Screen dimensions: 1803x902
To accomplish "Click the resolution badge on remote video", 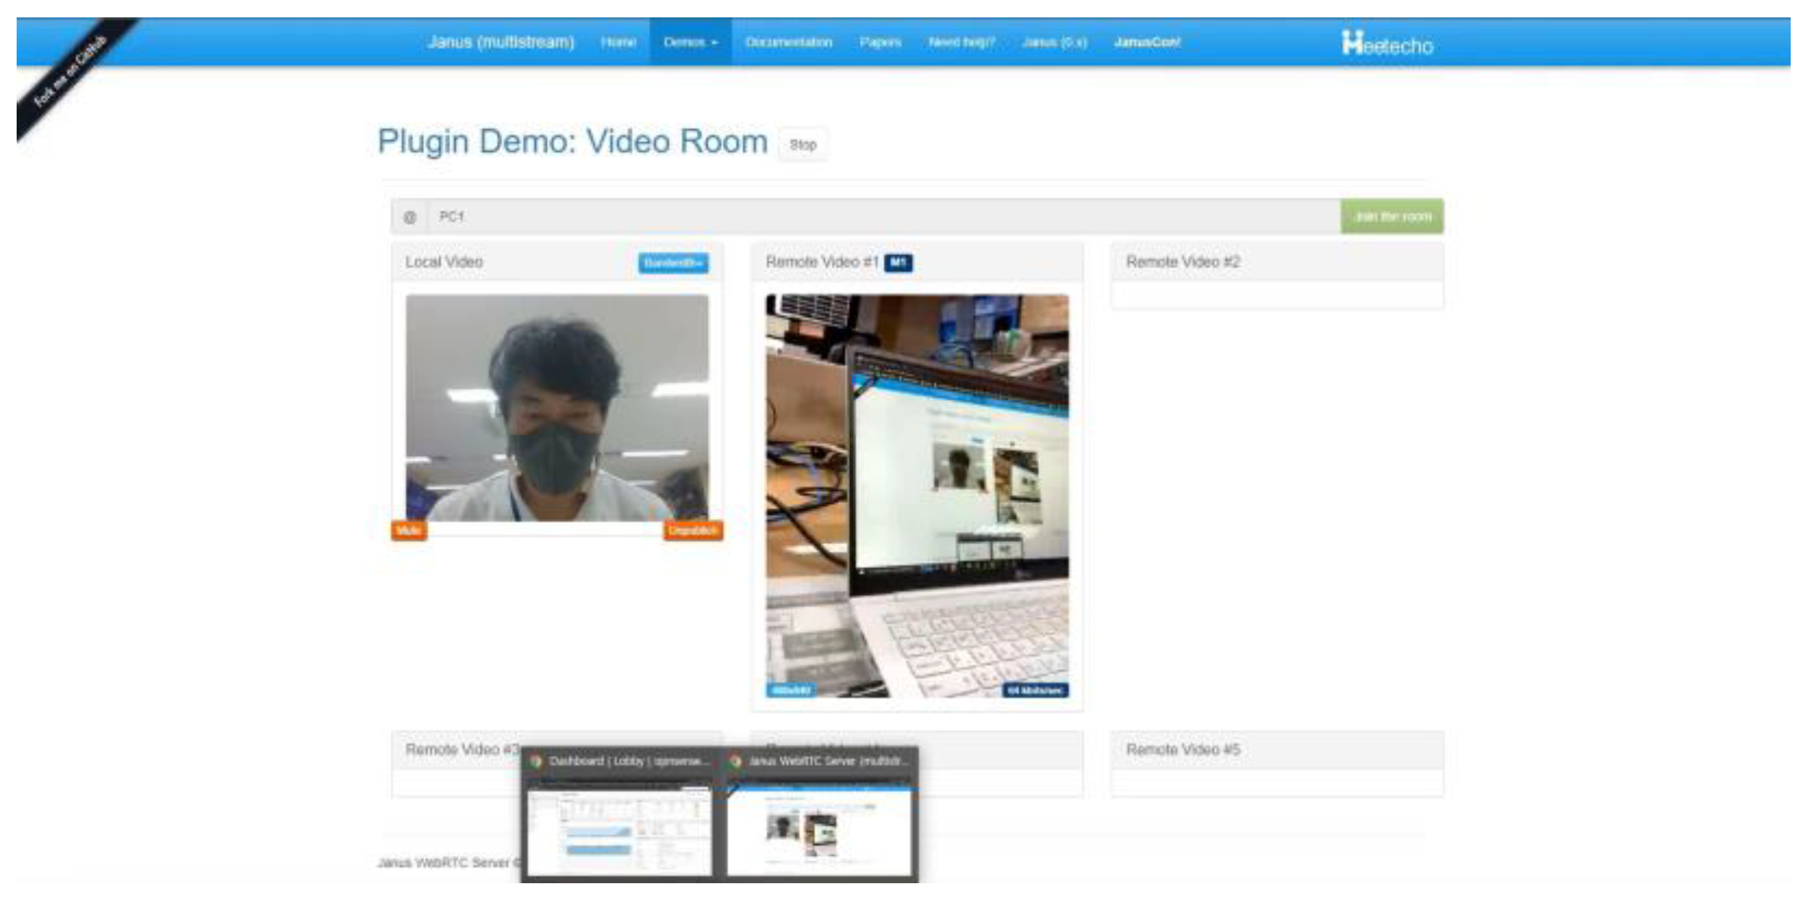I will (x=791, y=690).
